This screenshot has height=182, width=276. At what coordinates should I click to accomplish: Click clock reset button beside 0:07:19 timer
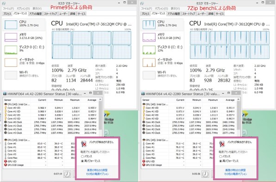[x=67, y=174]
